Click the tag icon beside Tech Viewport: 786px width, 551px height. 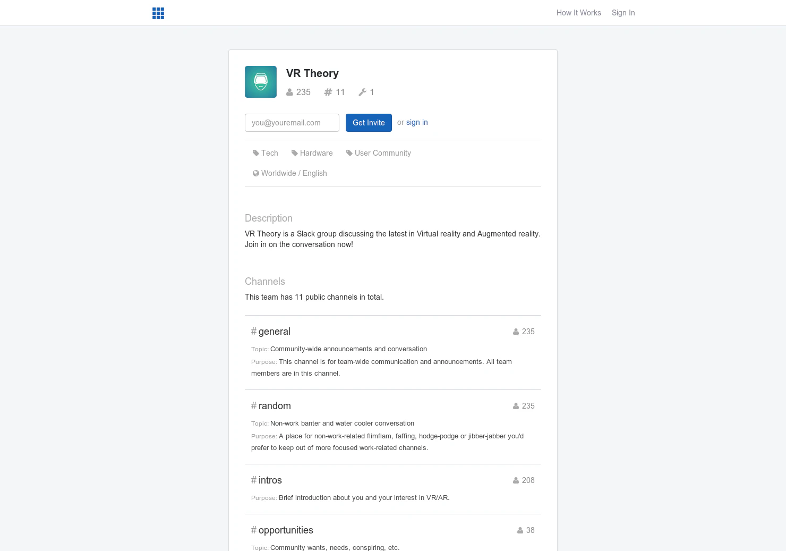tap(256, 153)
